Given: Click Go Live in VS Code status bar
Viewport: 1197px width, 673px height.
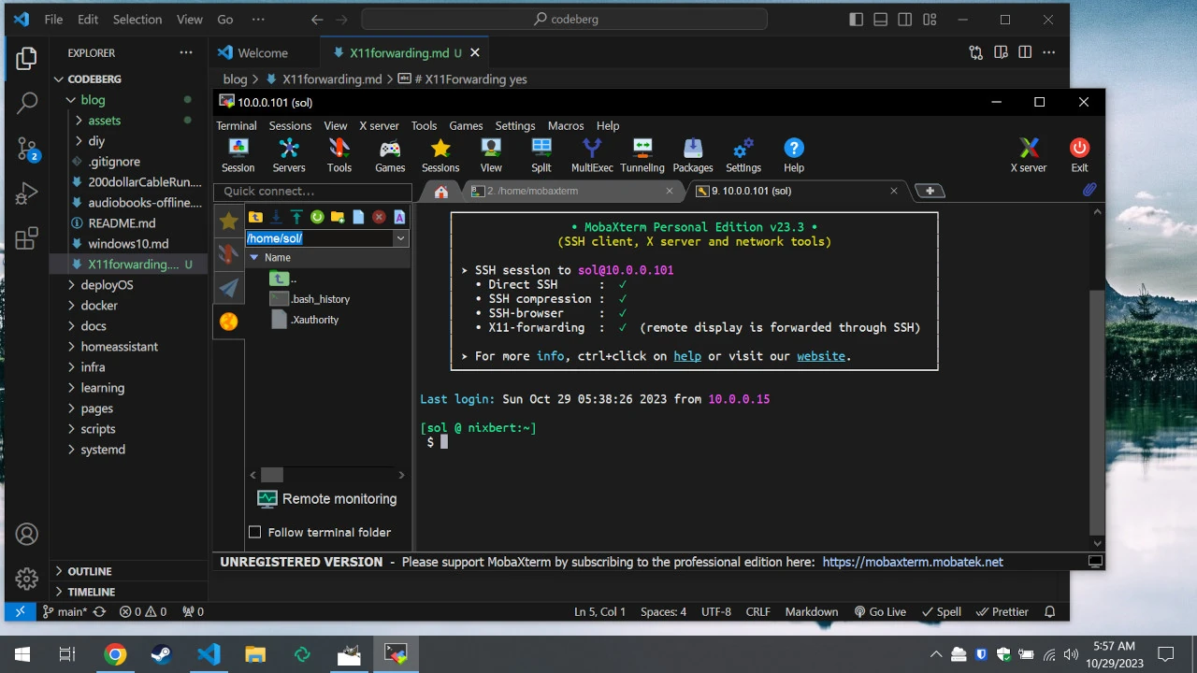Looking at the screenshot, I should point(879,612).
